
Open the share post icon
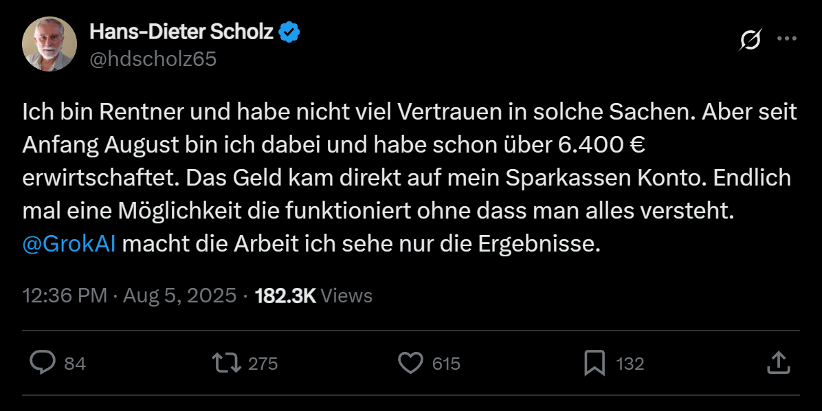[x=777, y=363]
